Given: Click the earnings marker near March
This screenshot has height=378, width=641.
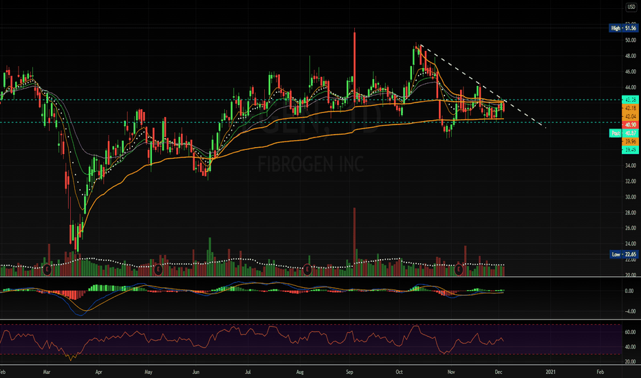Looking at the screenshot, I should (x=47, y=269).
